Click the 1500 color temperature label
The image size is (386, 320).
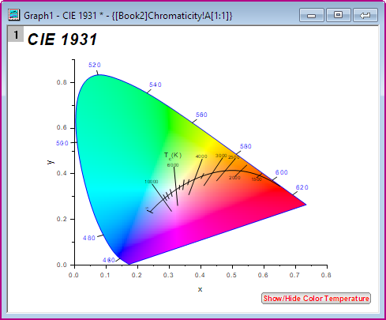[257, 179]
